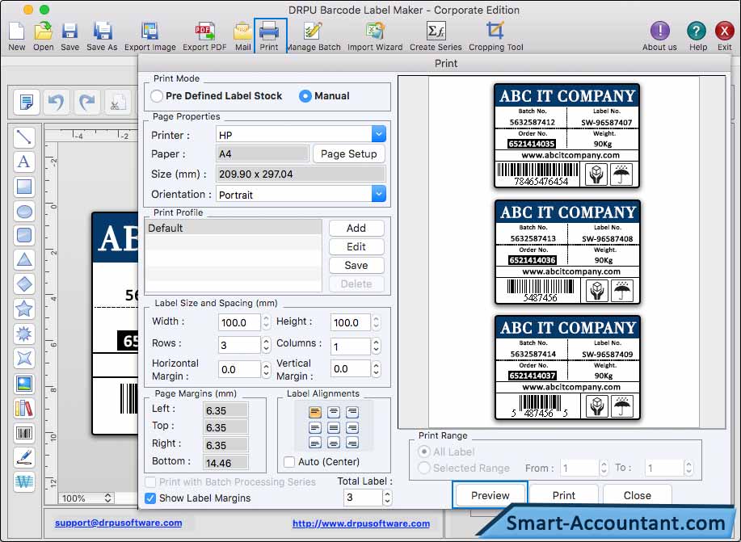Adjust Rows stepper

click(x=266, y=345)
